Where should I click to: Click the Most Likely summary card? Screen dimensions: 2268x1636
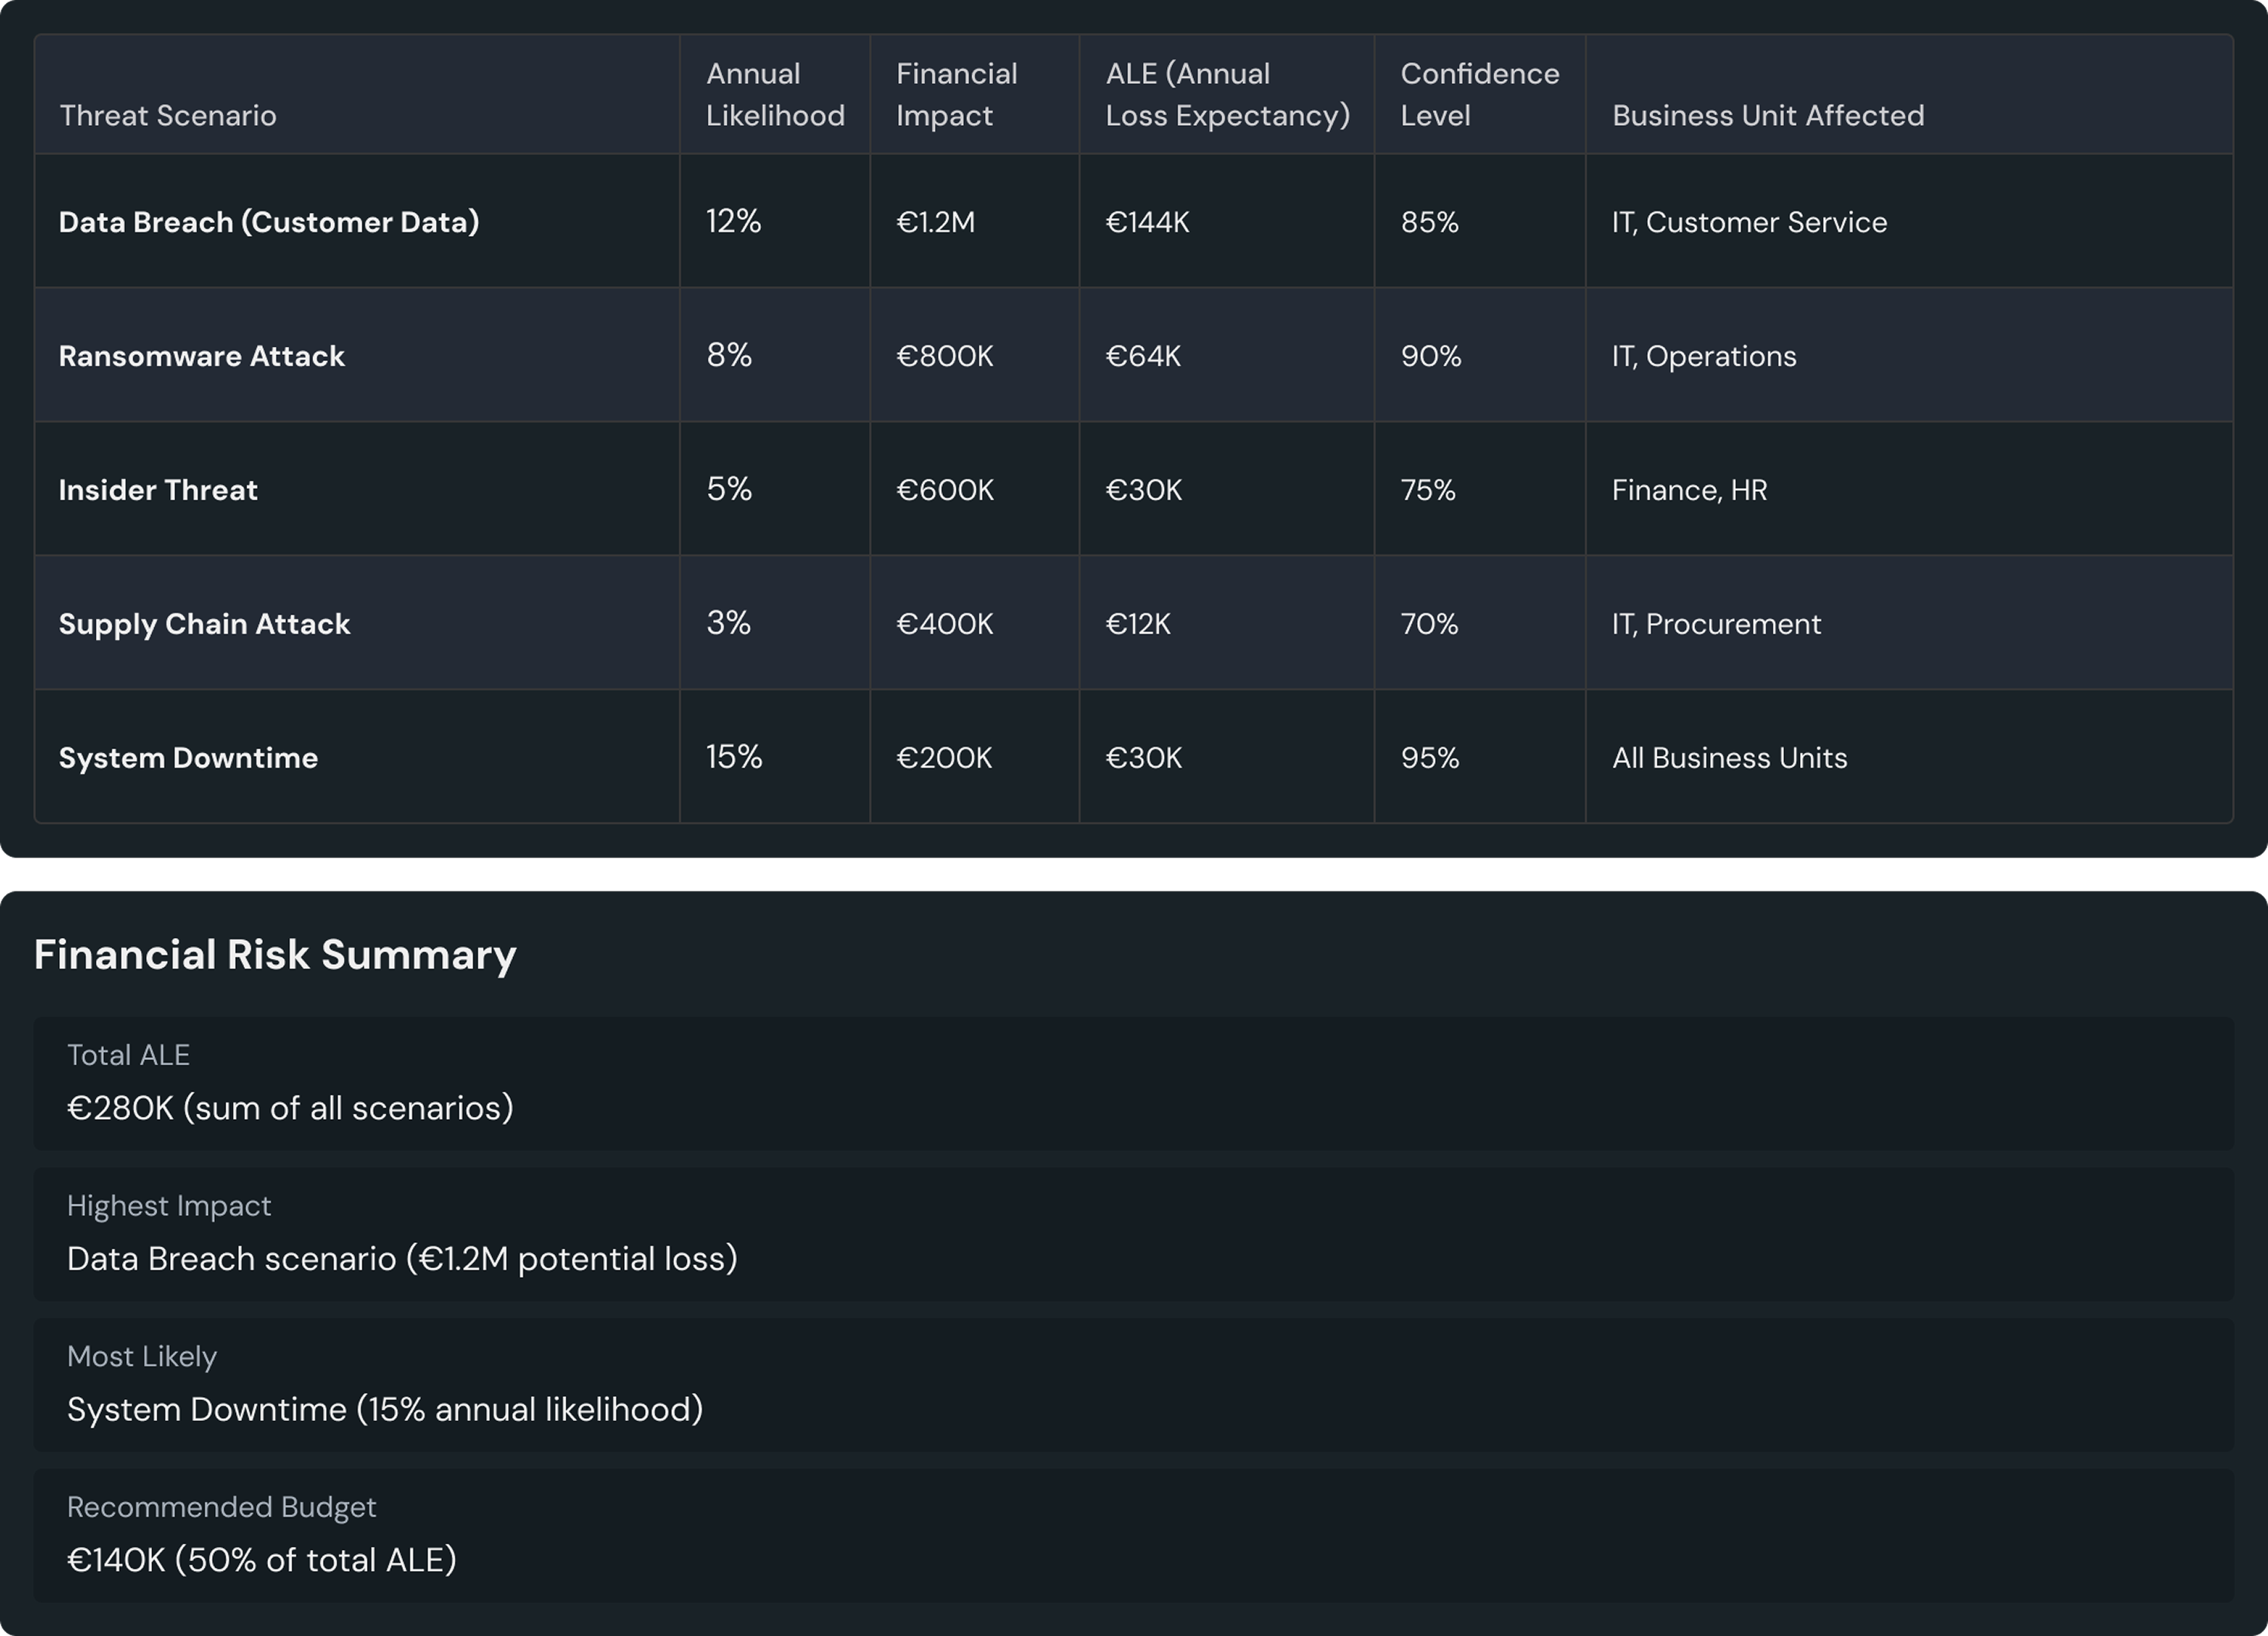[x=1133, y=1384]
